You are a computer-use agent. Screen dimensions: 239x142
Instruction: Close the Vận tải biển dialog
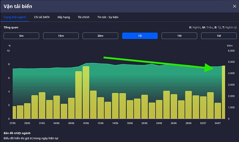(x=233, y=6)
